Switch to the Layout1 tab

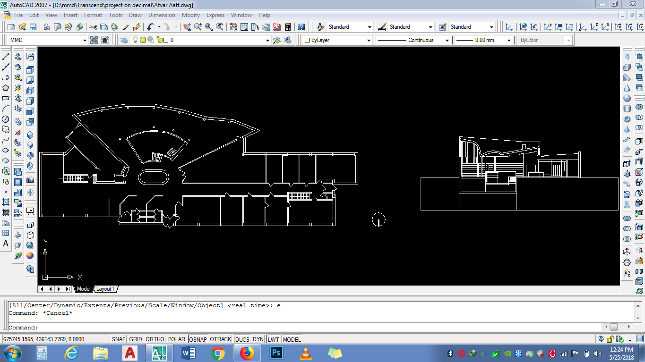[105, 289]
